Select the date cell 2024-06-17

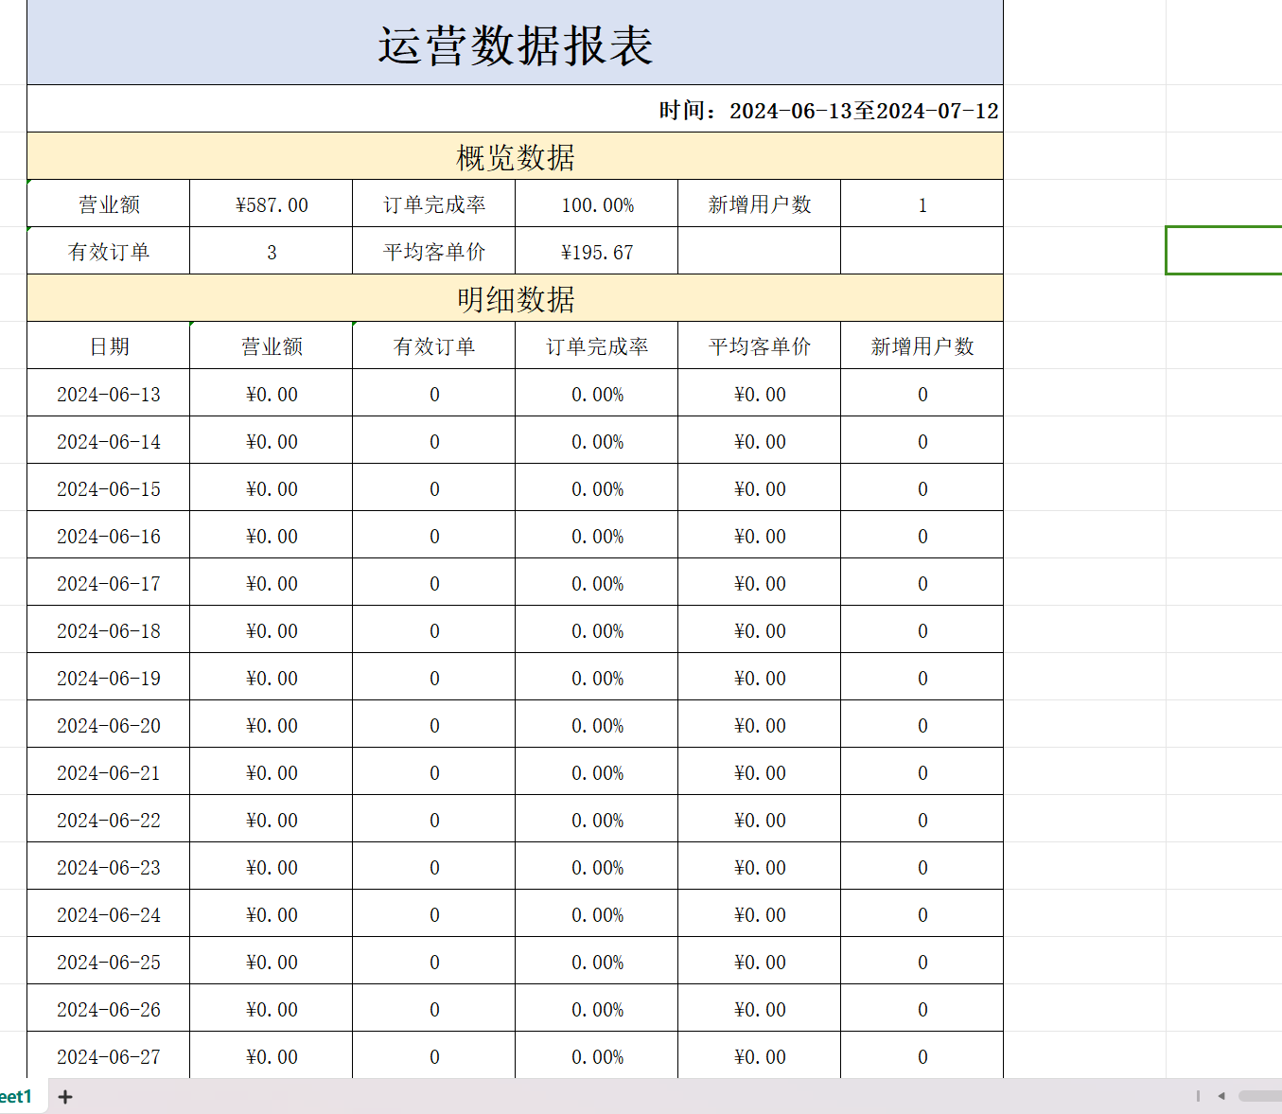pyautogui.click(x=109, y=582)
